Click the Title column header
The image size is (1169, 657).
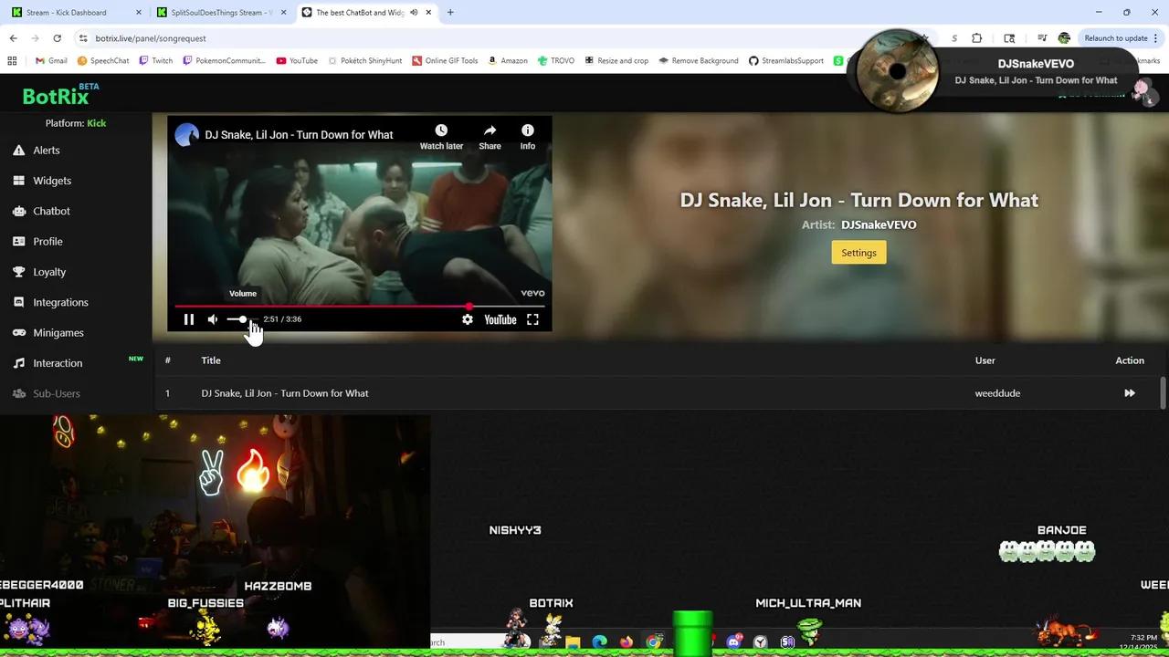coord(211,360)
